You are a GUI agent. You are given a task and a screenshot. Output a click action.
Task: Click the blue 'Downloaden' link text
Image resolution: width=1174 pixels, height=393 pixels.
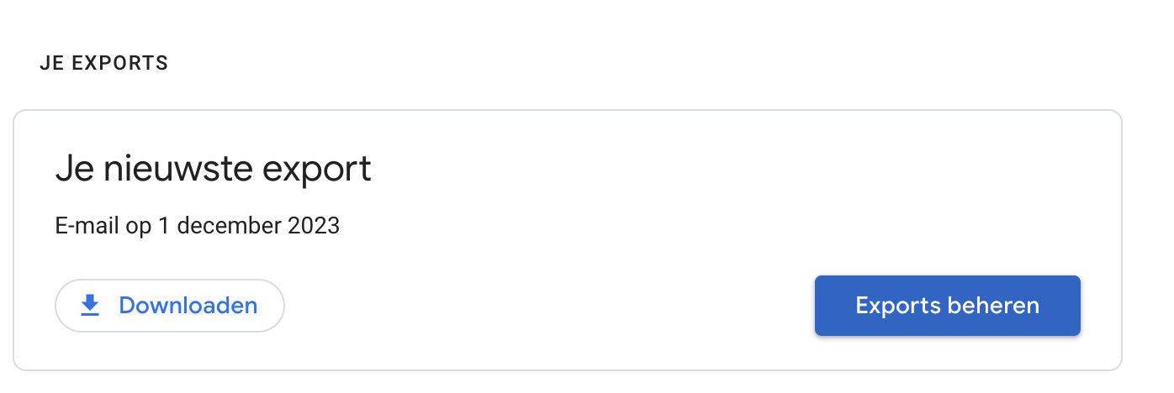click(x=188, y=306)
